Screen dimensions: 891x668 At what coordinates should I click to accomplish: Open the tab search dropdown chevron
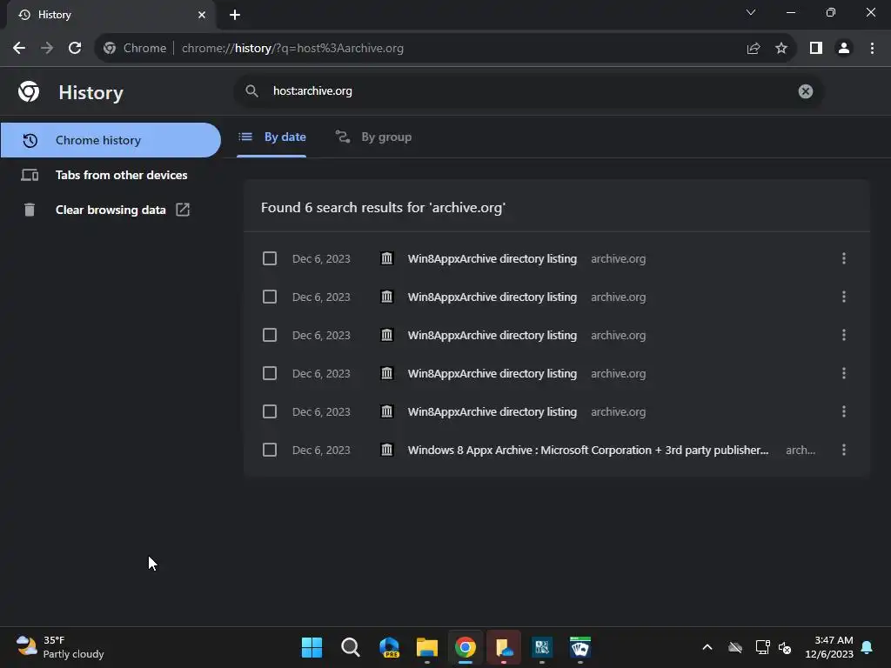tap(751, 12)
